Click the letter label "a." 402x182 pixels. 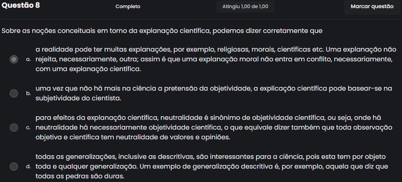[28, 60]
